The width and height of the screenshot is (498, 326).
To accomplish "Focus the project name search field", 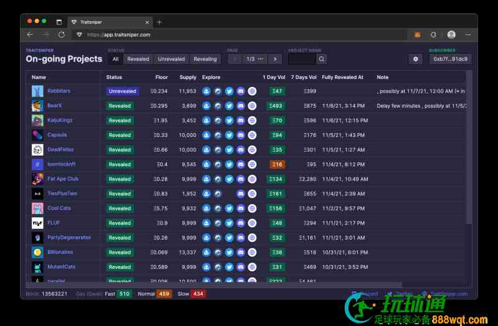I will 302,59.
